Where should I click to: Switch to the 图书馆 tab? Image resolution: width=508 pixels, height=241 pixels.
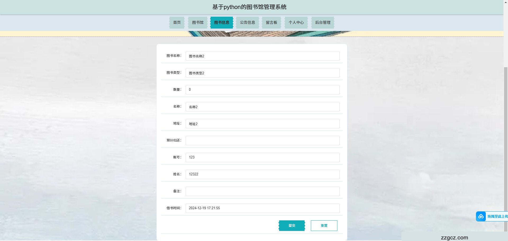tap(197, 22)
